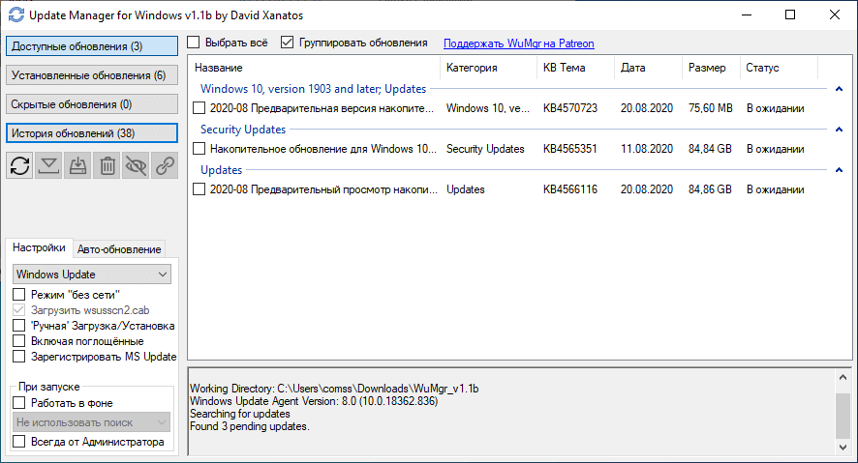The width and height of the screenshot is (858, 463).
Task: Click the "Working Directory" log line
Action: (334, 389)
